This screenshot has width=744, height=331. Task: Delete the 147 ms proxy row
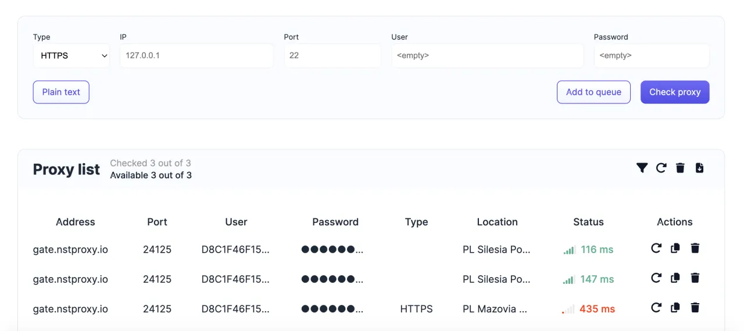[x=695, y=278]
